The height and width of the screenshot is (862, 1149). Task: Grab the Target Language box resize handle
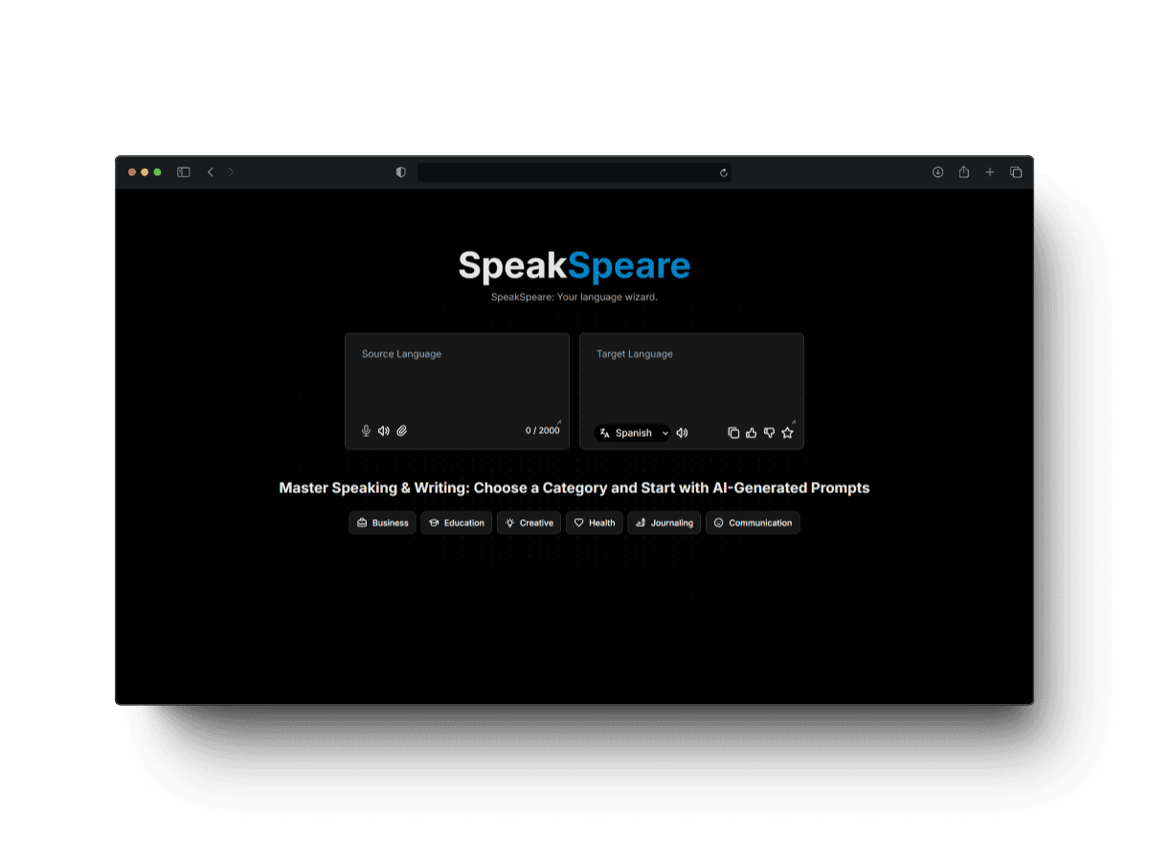pyautogui.click(x=794, y=421)
